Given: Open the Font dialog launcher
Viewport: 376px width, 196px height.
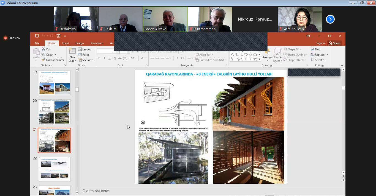Looking at the screenshot, I should click(147, 65).
